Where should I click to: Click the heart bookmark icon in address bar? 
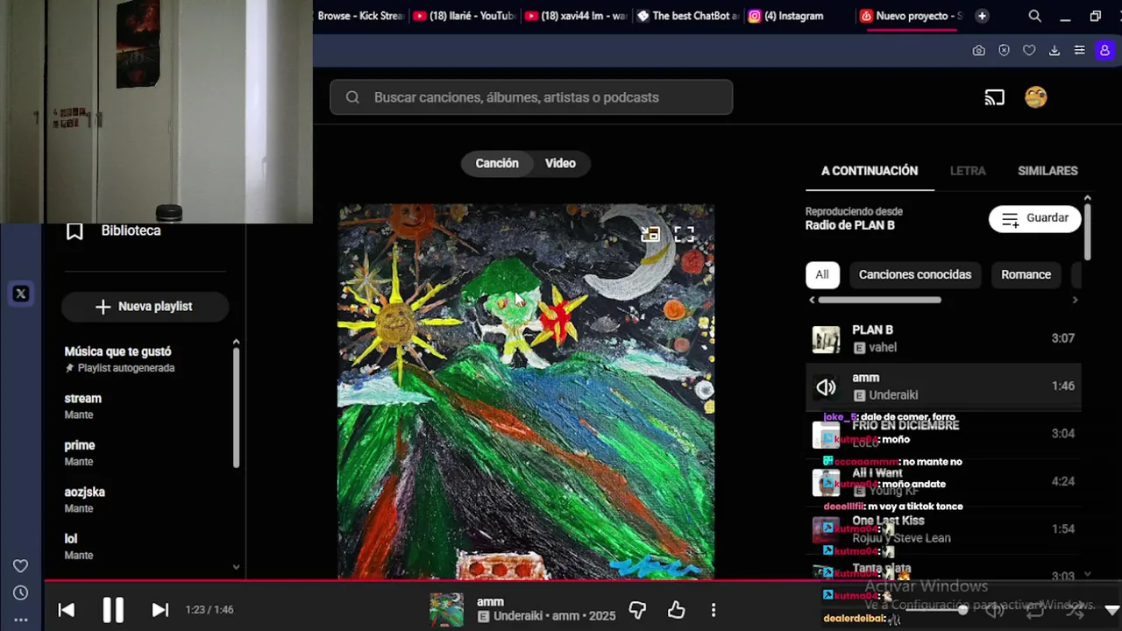coord(1029,51)
